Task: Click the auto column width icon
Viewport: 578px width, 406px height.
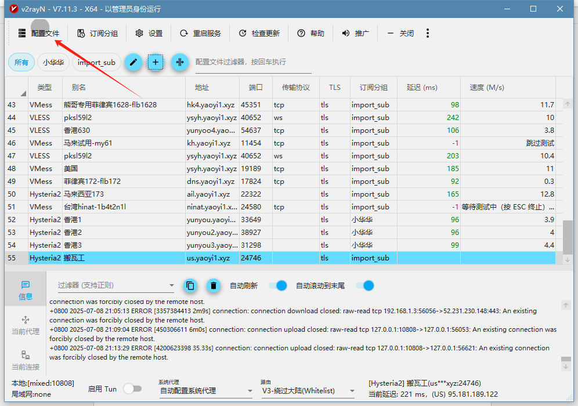Action: point(180,62)
